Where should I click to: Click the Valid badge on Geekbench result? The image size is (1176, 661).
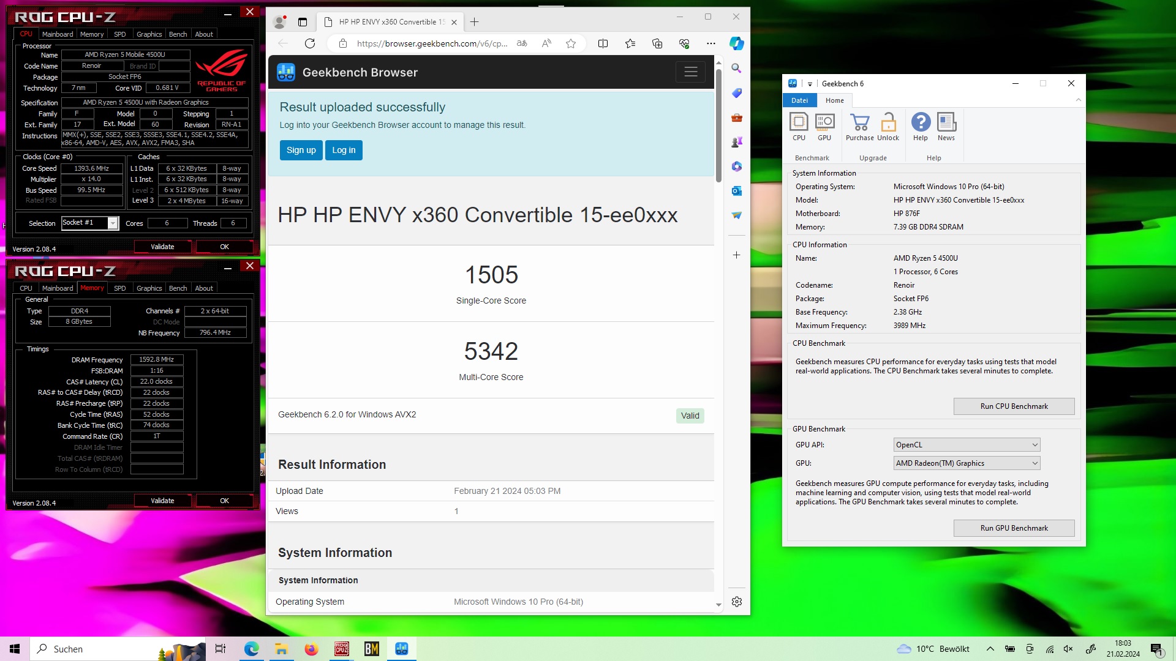click(690, 416)
